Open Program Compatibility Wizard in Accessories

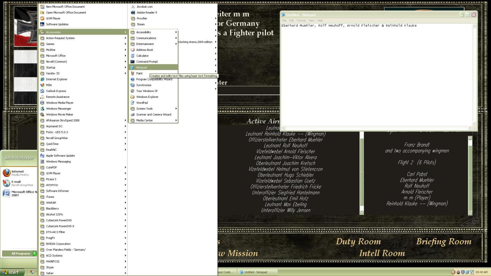pos(153,79)
